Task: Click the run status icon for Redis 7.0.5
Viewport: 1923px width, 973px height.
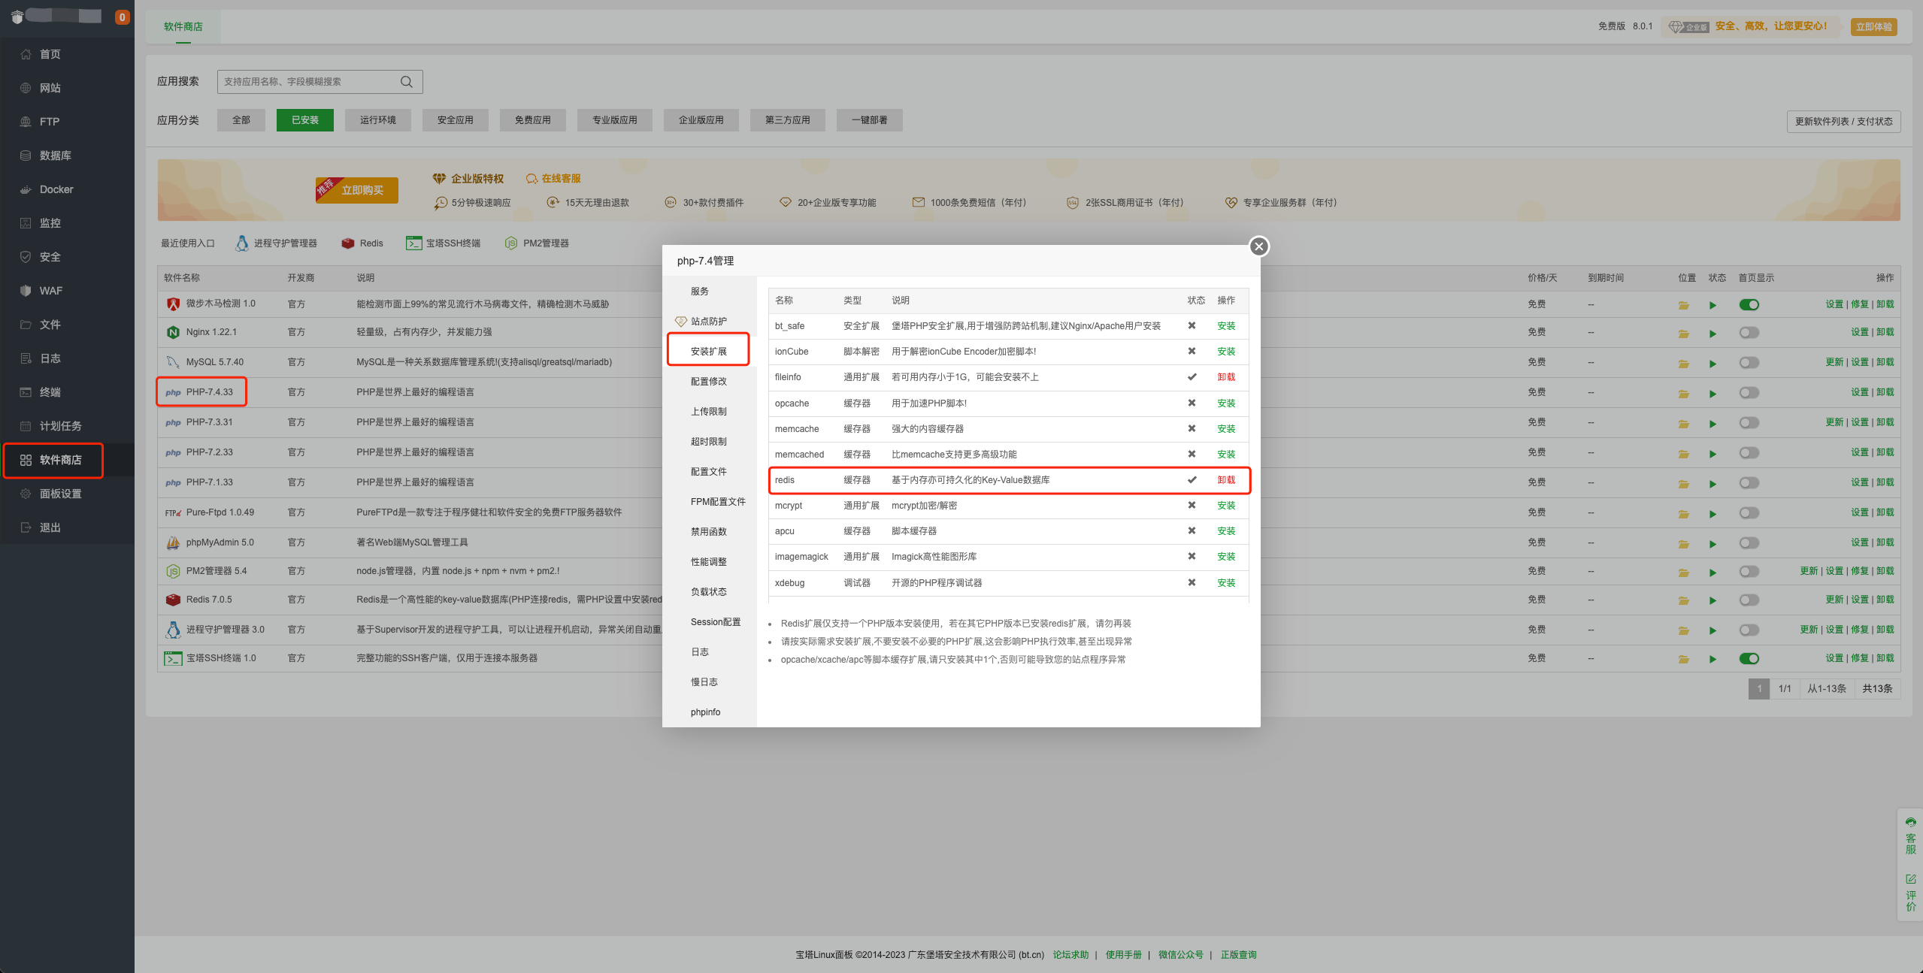Action: click(x=1713, y=600)
